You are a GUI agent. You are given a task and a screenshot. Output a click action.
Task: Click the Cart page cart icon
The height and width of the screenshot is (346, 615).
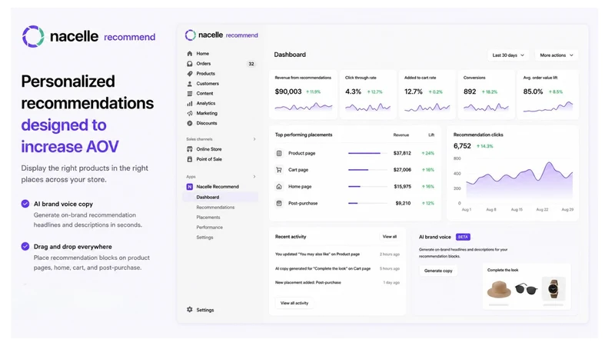tap(279, 170)
